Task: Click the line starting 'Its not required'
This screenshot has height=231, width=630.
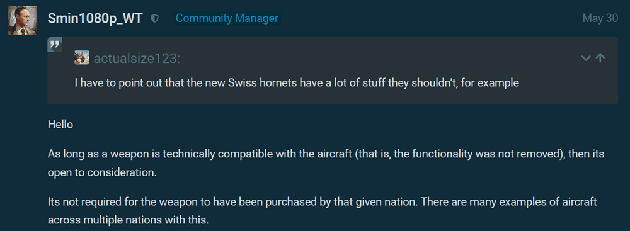Action: click(322, 201)
